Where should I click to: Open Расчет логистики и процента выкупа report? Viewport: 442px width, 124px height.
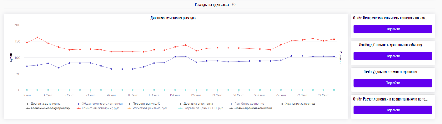(x=393, y=110)
